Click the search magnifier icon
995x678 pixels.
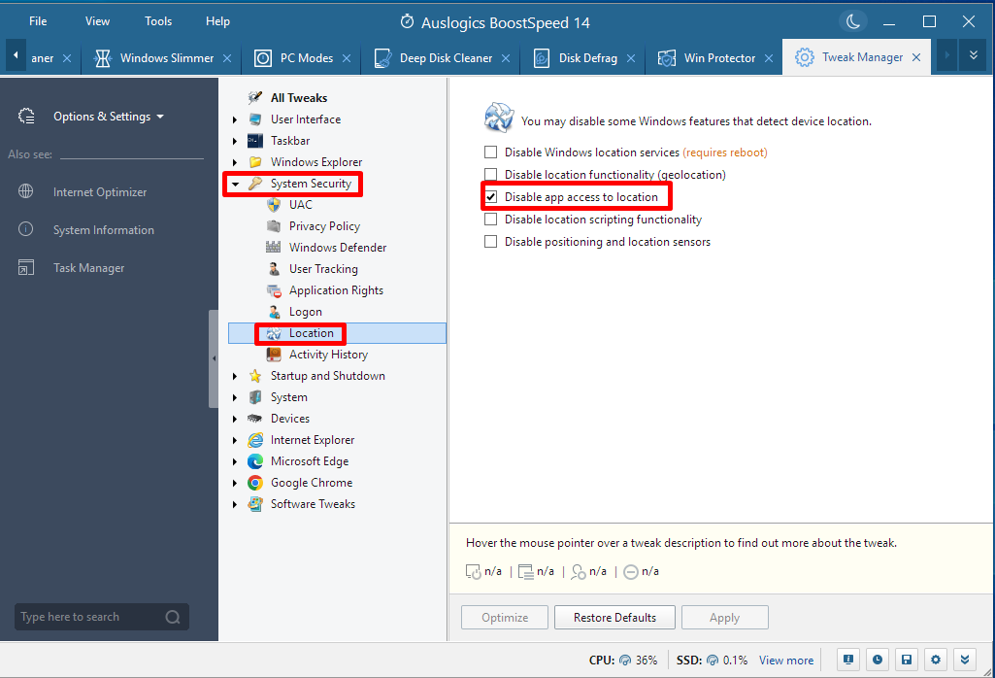point(173,617)
